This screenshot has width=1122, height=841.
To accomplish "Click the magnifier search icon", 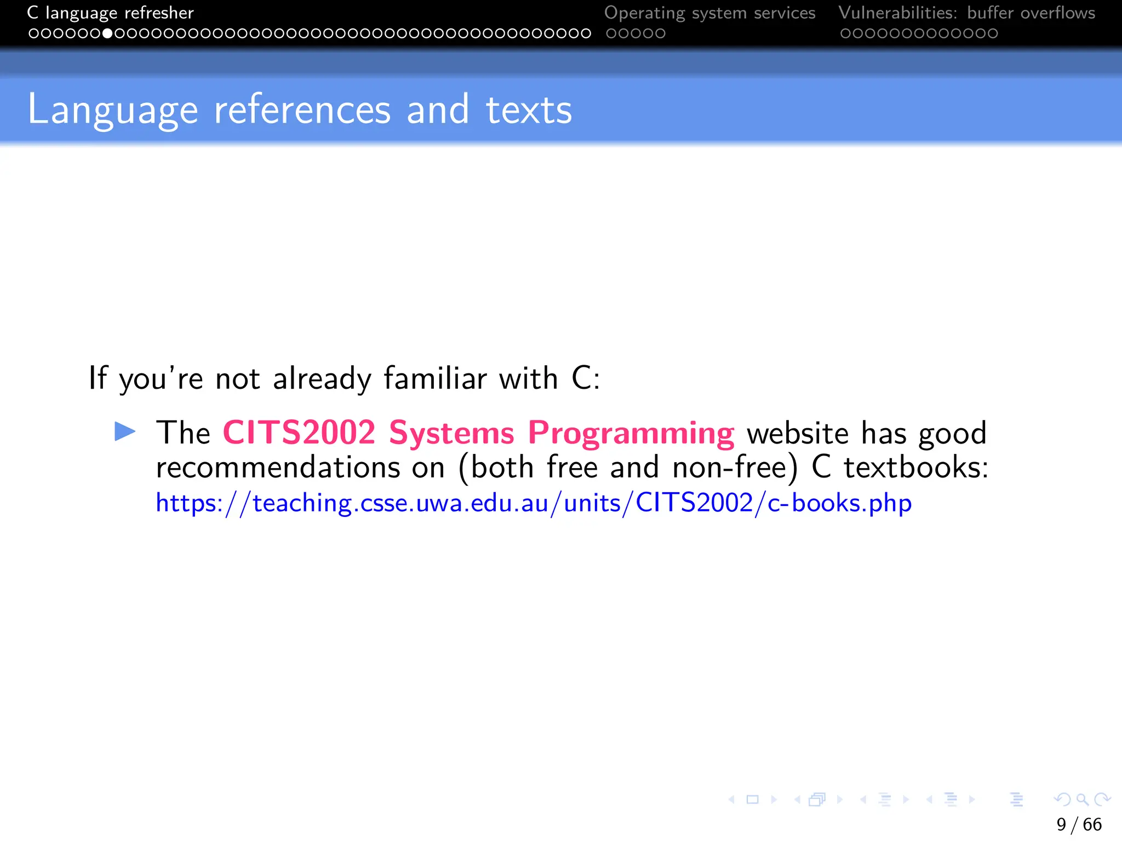I will 1082,800.
